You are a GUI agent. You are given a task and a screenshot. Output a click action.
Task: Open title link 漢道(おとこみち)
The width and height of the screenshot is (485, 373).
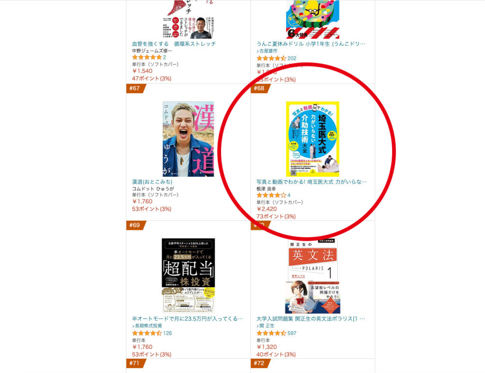152,182
